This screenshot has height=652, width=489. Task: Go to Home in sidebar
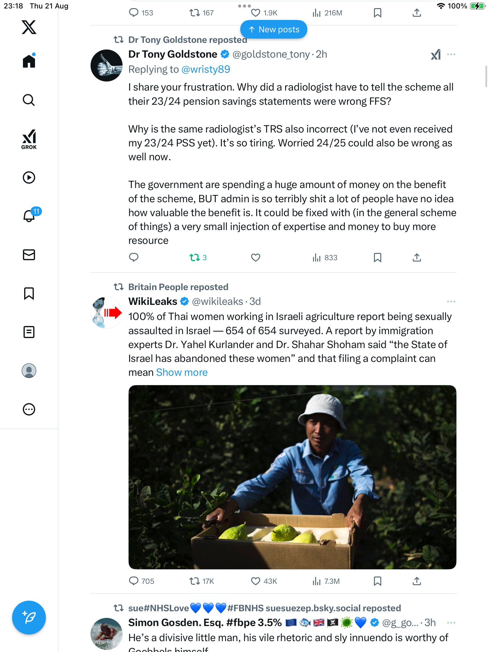[x=29, y=61]
